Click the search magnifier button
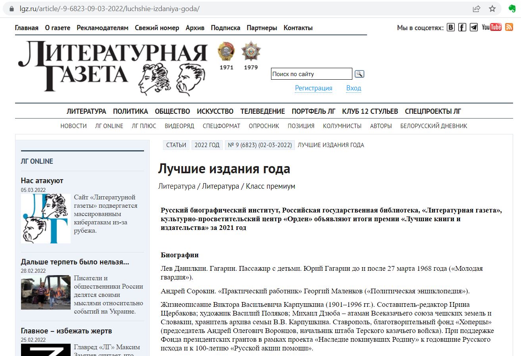 pos(359,74)
